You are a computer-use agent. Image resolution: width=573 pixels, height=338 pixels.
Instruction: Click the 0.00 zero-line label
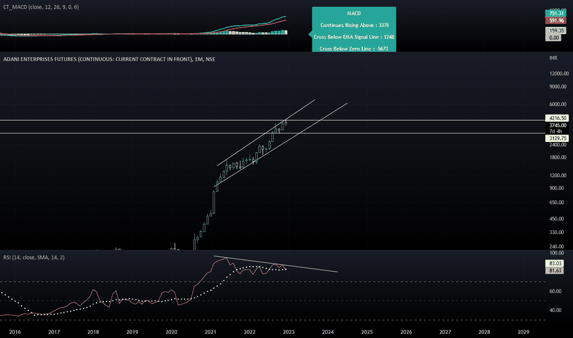click(553, 37)
